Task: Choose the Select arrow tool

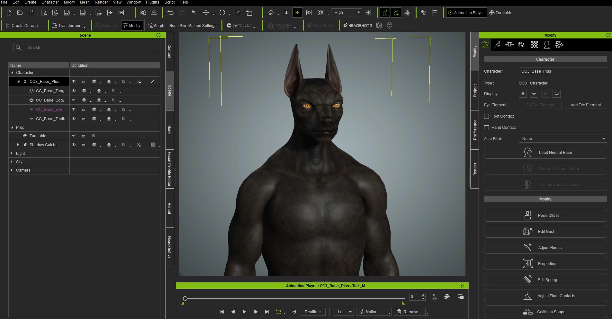Action: click(194, 13)
